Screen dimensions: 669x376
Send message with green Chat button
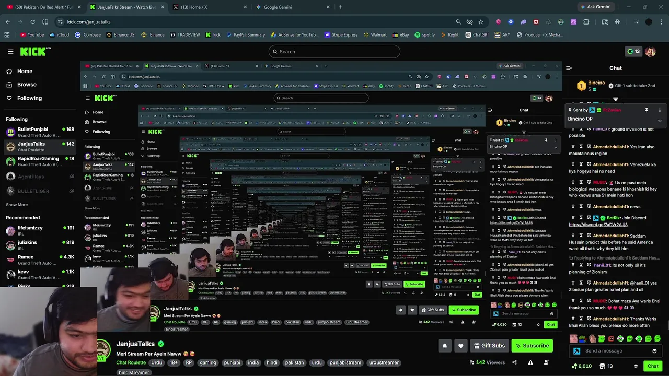653,366
